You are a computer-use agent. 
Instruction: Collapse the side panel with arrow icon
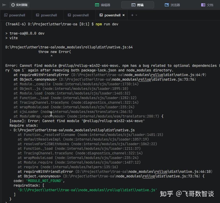point(4,5)
